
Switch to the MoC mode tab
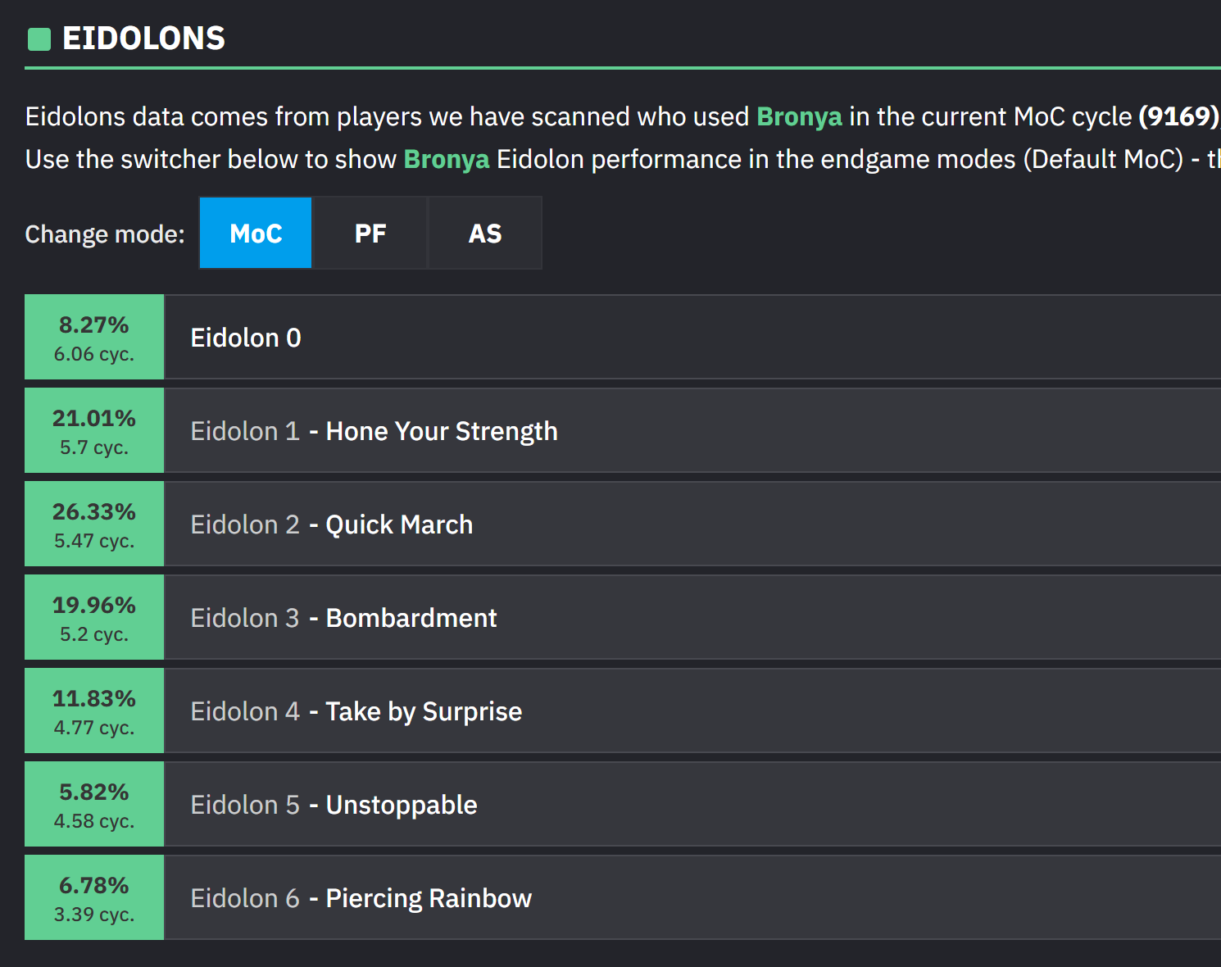[x=256, y=234]
